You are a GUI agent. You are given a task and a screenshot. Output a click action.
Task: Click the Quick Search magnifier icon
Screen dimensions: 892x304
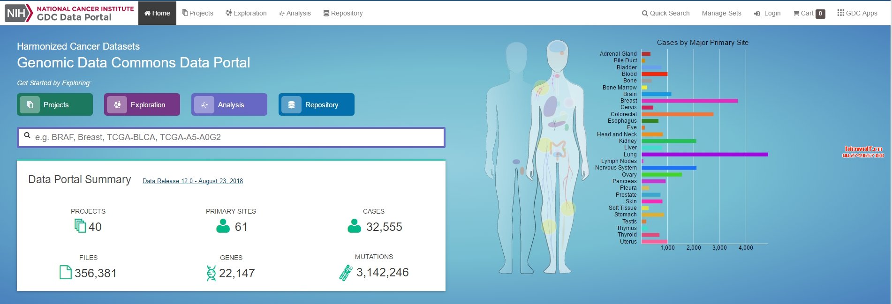pyautogui.click(x=645, y=13)
